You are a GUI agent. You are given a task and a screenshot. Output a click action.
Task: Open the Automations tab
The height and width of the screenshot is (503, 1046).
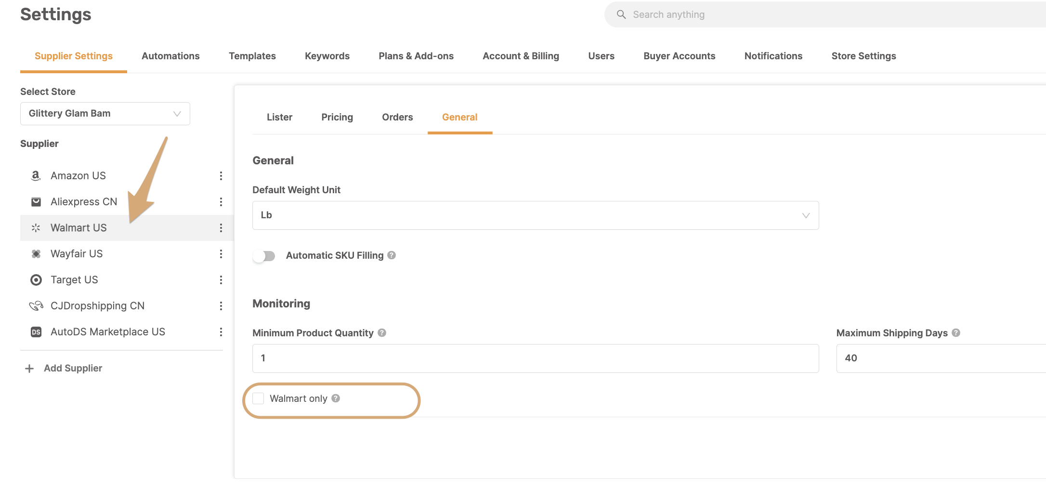170,56
